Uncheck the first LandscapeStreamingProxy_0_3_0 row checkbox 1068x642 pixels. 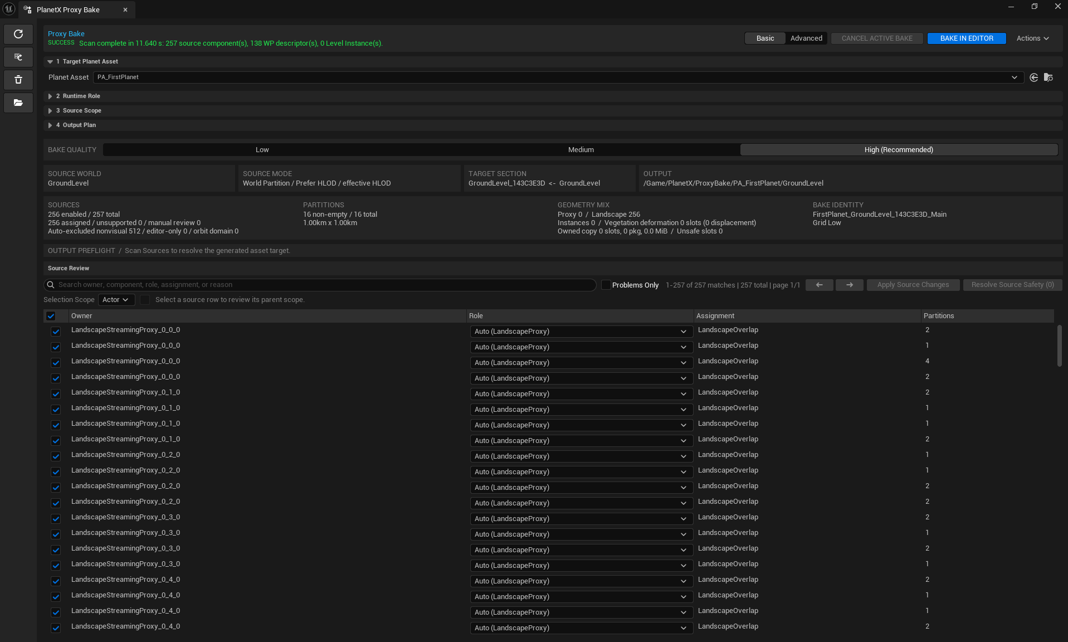(x=56, y=519)
